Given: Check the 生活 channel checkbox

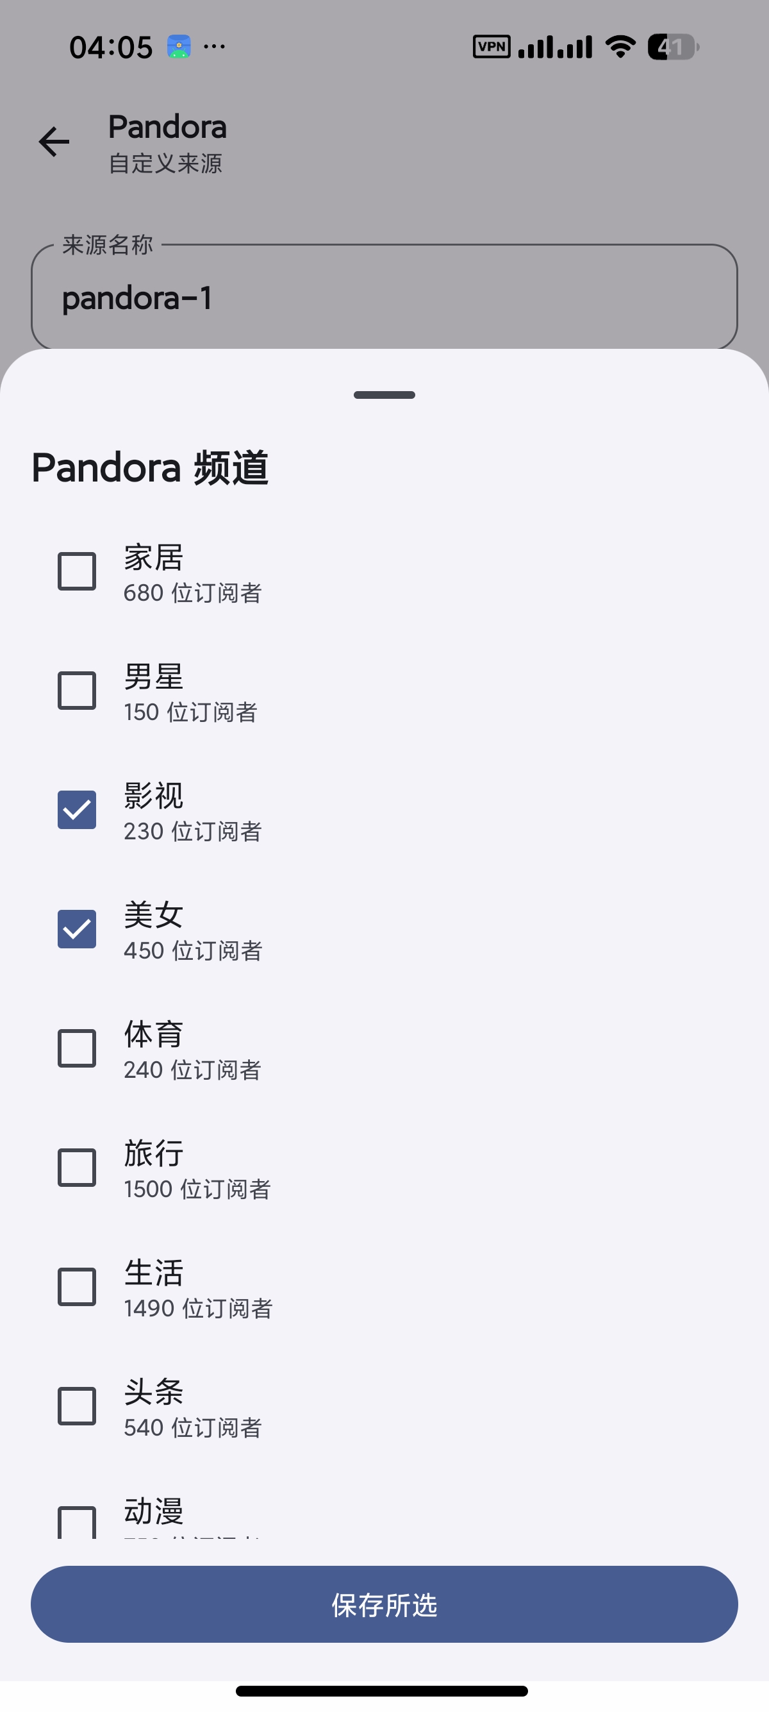Looking at the screenshot, I should tap(77, 1287).
